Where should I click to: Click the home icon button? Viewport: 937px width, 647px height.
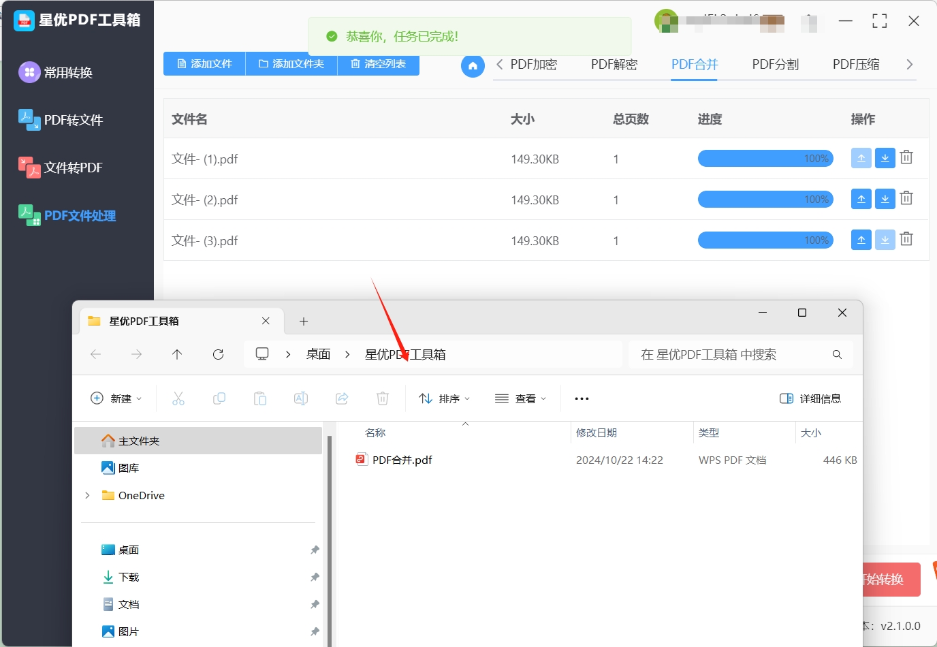pos(473,66)
